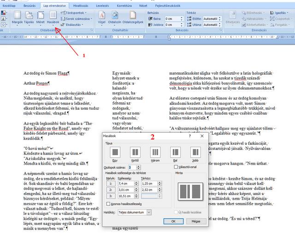Select the Jobb right-column preset
This screenshot has height=236, width=295.
point(196,151)
